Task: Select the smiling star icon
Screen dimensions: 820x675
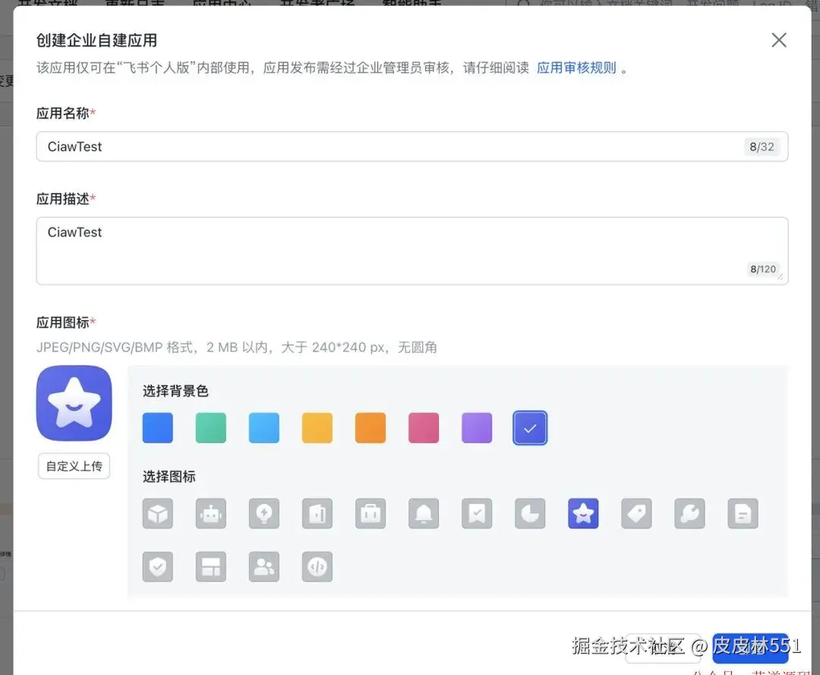Action: pyautogui.click(x=583, y=513)
